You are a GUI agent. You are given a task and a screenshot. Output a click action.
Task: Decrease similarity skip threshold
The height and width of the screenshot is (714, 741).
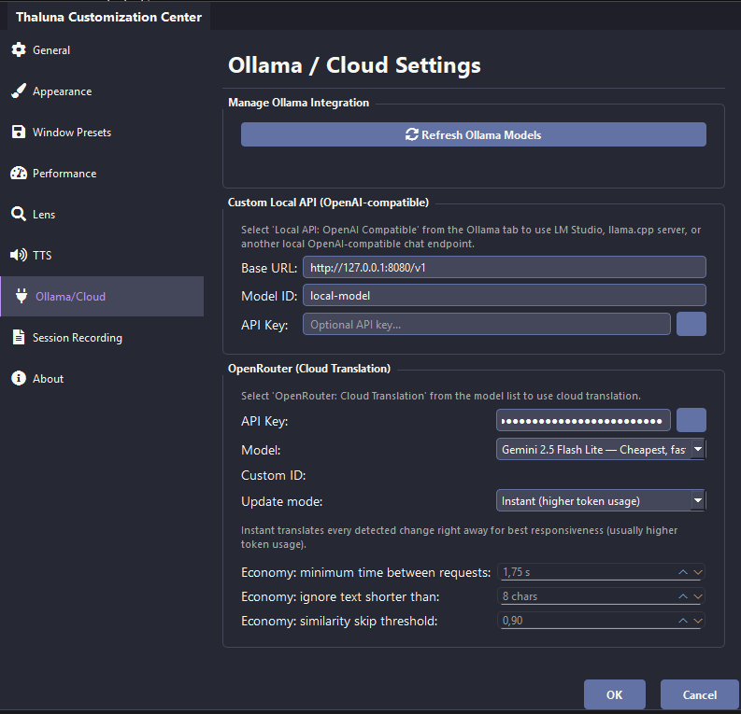click(697, 621)
